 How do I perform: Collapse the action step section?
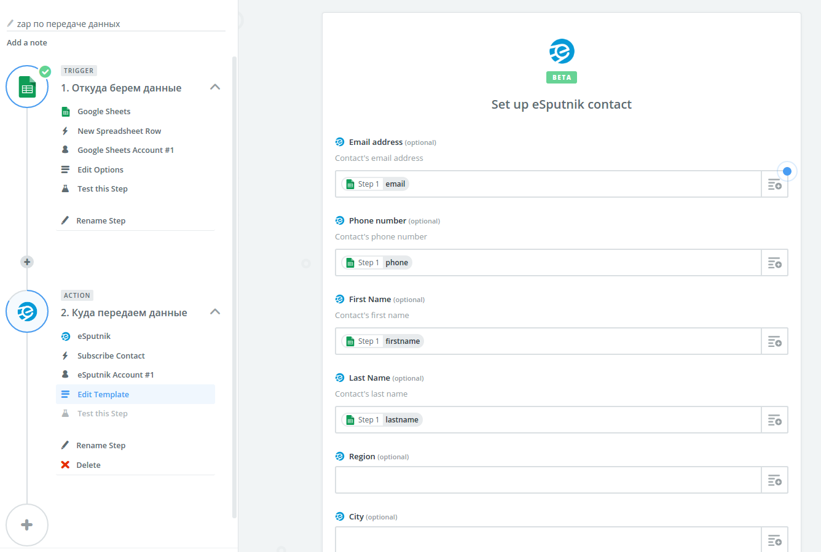[215, 312]
